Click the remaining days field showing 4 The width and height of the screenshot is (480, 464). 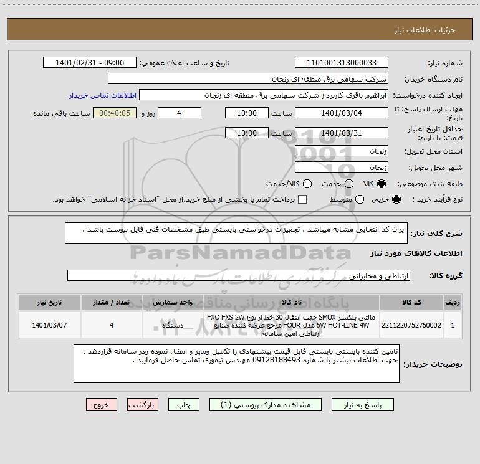[180, 113]
